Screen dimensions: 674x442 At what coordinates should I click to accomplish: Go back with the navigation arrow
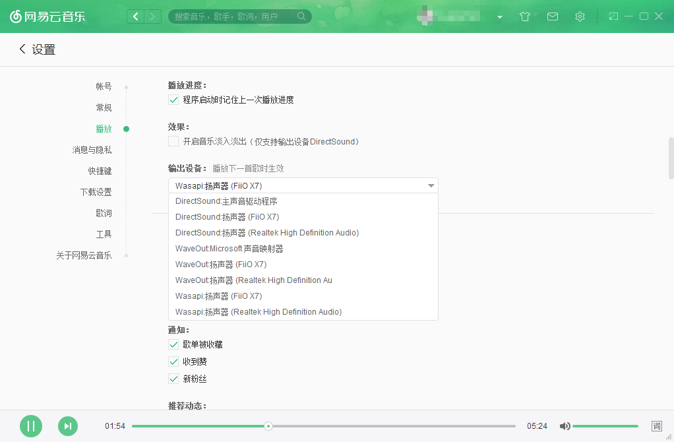coord(135,16)
